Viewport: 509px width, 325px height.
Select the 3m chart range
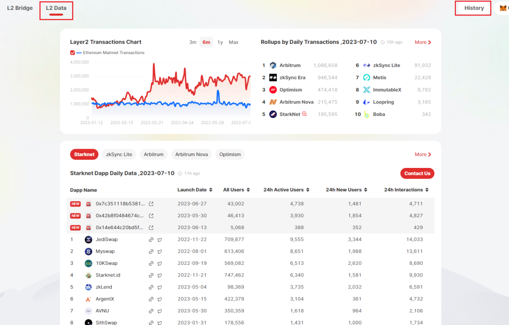point(193,42)
